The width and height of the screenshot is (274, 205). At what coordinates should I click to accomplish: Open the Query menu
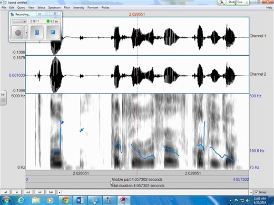[x=21, y=7]
